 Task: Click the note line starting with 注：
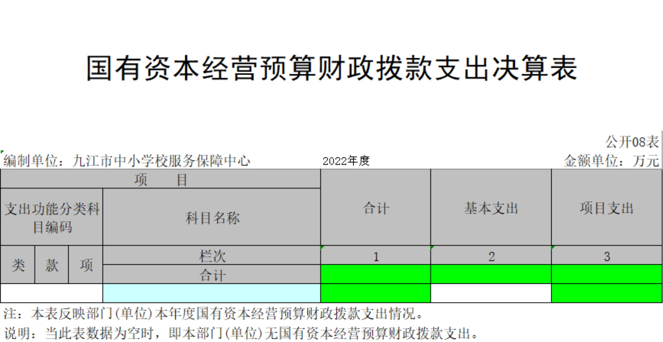[x=214, y=314]
